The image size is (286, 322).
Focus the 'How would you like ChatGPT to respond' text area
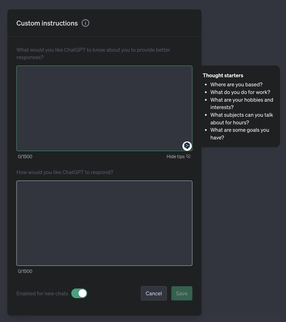[104, 223]
